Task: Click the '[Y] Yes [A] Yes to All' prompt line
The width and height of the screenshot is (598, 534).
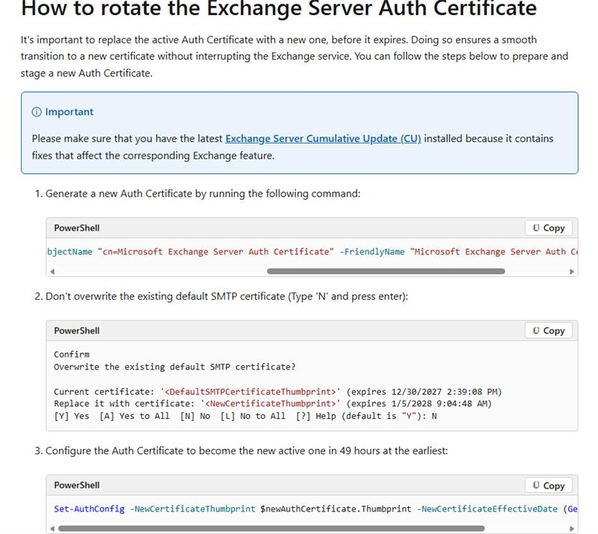Action: pos(245,416)
